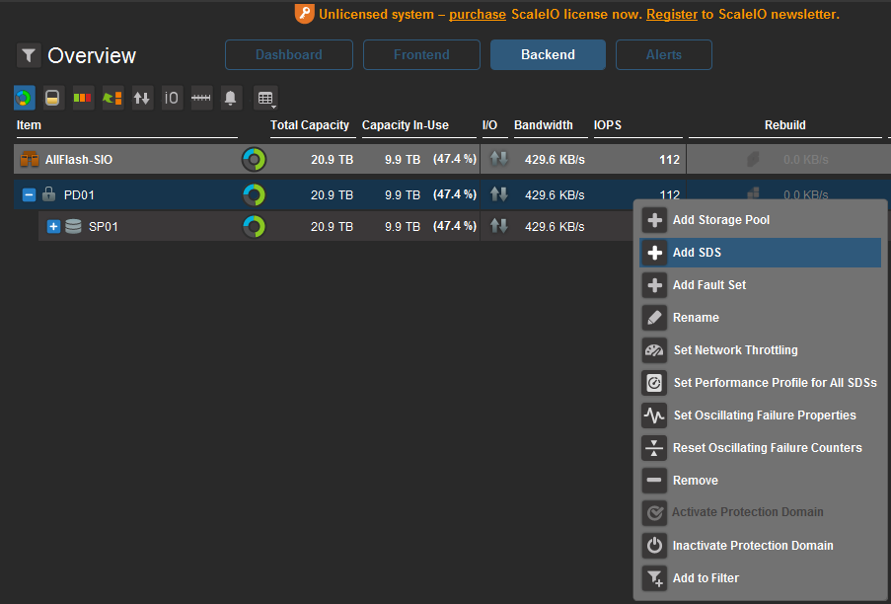Viewport: 891px width, 604px height.
Task: Switch to the Dashboard tab
Action: coord(289,54)
